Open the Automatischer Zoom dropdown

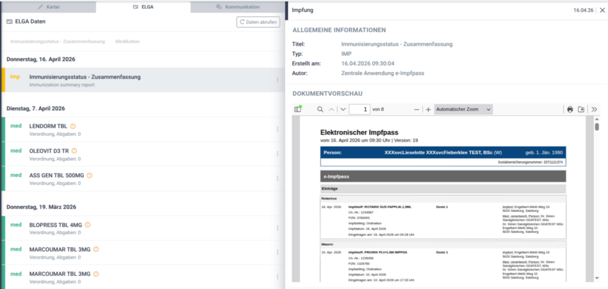[463, 110]
